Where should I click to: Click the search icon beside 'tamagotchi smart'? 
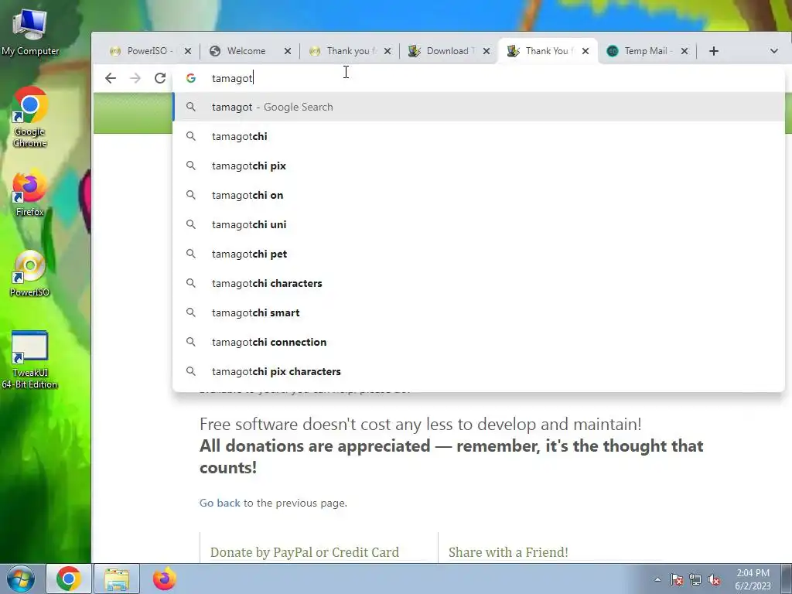tap(191, 312)
